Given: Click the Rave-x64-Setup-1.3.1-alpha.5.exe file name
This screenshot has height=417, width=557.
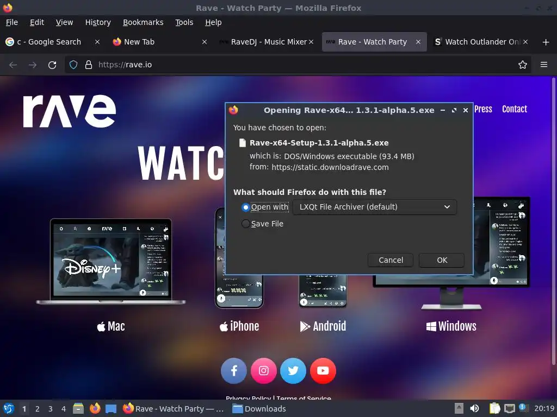Looking at the screenshot, I should coord(319,143).
